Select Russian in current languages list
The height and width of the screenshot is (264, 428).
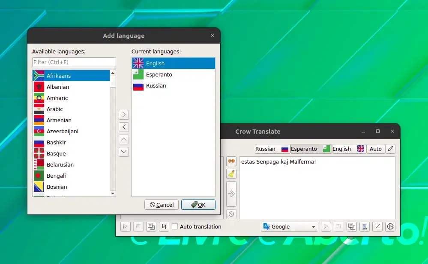click(x=174, y=86)
